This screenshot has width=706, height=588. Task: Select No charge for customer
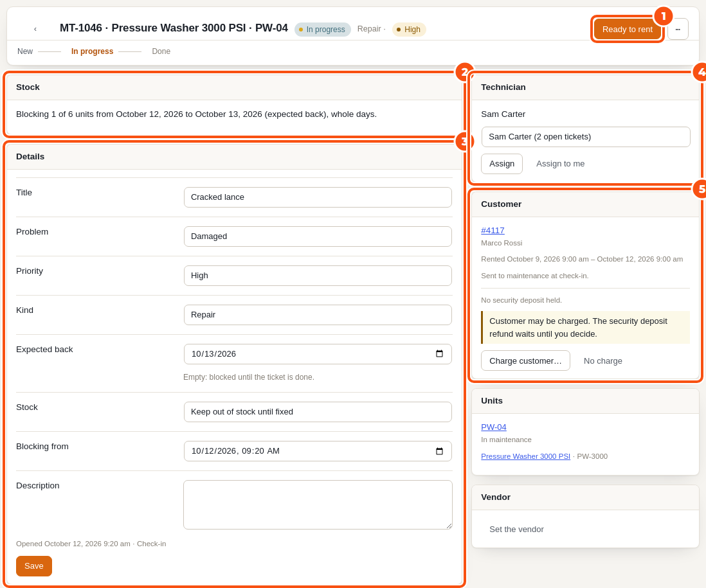point(602,361)
